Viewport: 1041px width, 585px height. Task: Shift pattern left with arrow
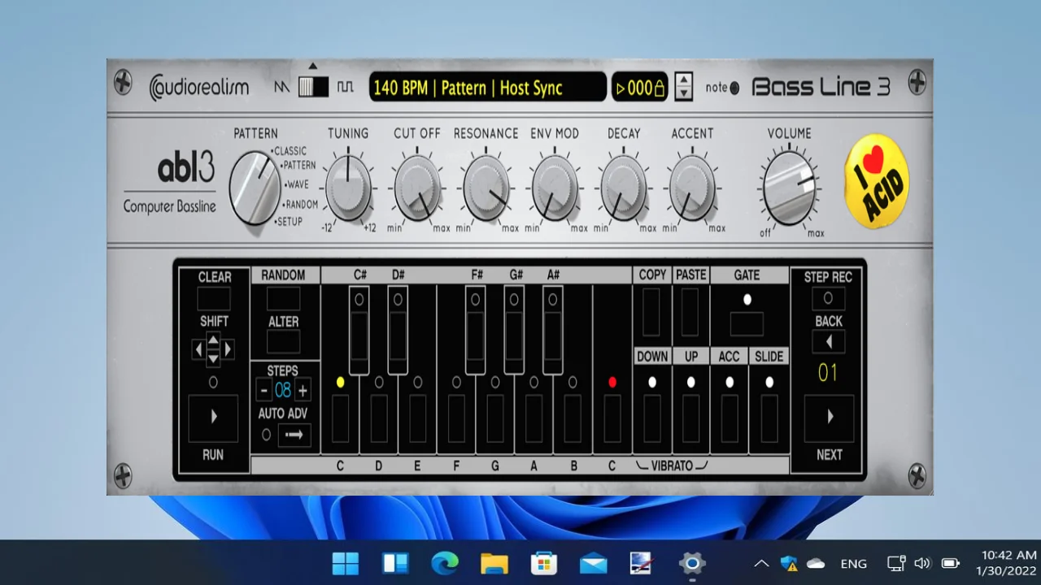tap(198, 349)
